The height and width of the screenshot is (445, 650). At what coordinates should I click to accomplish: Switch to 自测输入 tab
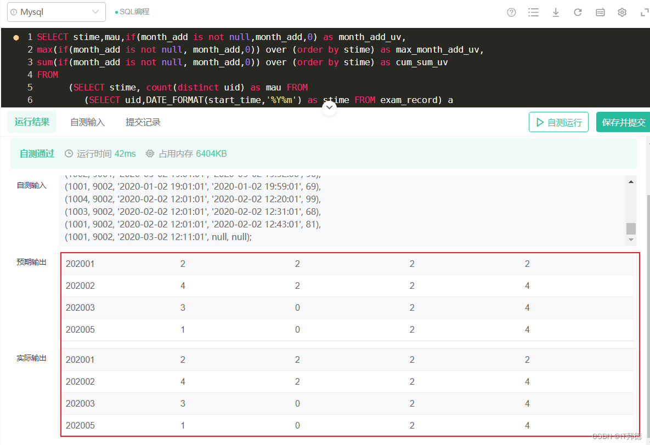87,122
